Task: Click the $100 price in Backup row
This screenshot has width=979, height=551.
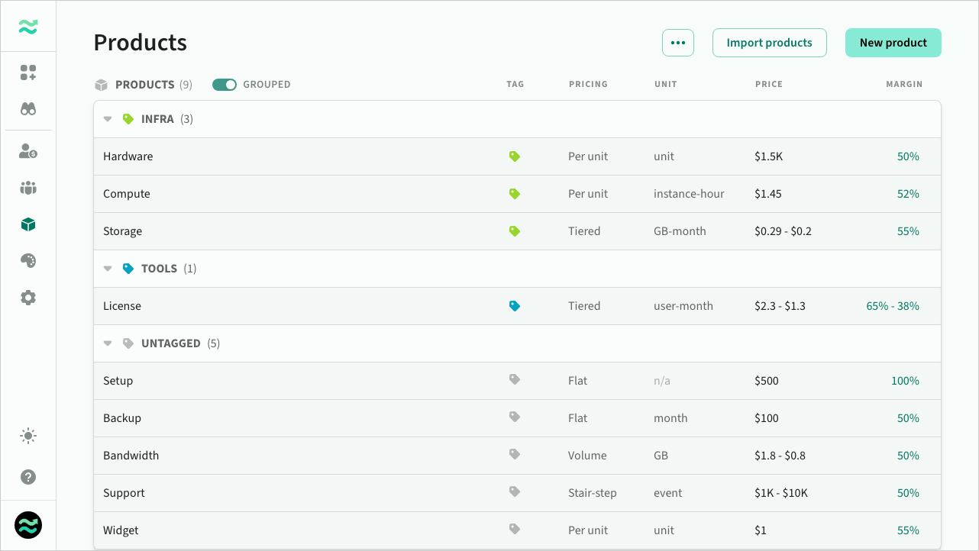Action: coord(767,418)
